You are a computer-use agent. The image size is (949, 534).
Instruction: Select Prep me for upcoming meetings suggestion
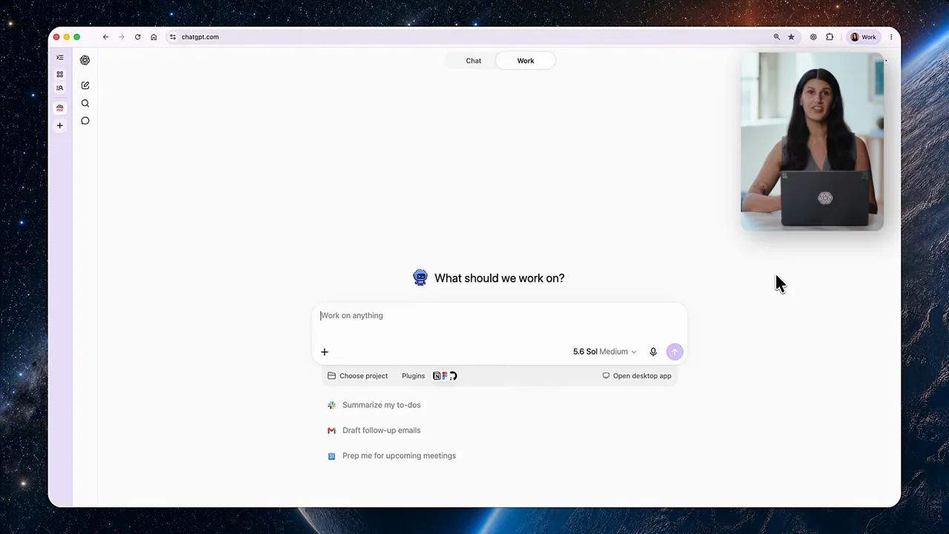392,456
